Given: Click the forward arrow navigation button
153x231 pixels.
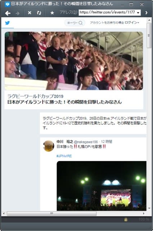Looking at the screenshot, I should pos(18,13).
